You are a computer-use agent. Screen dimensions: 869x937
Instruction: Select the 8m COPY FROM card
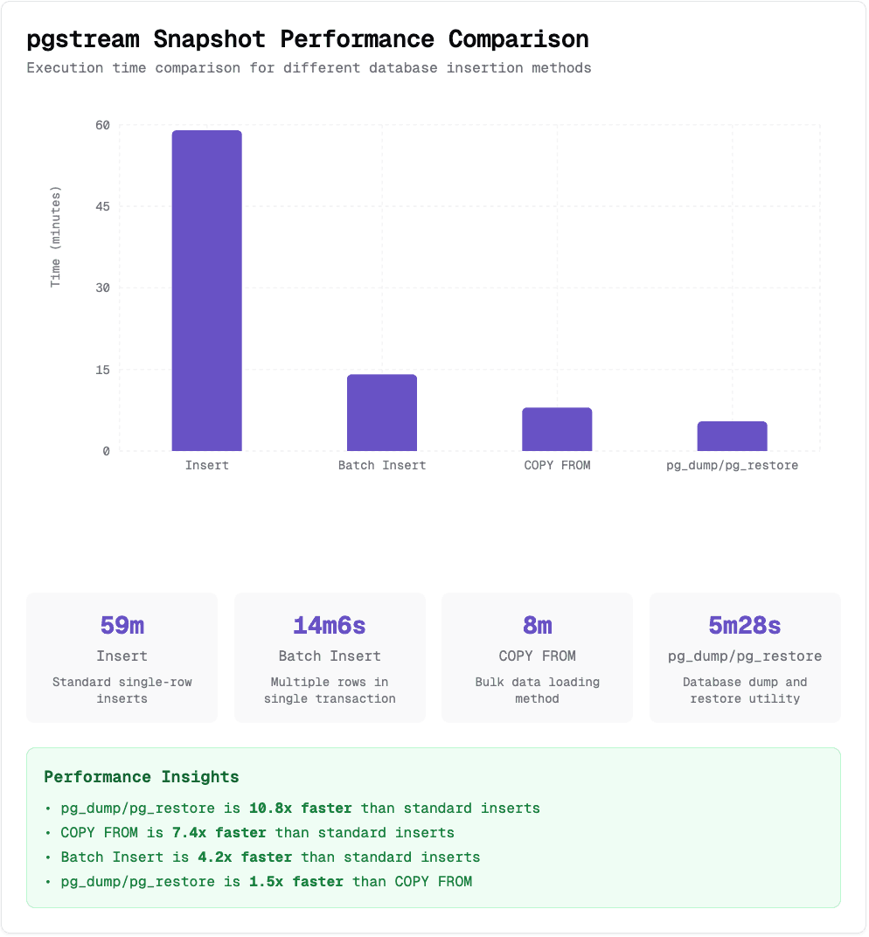coord(537,657)
